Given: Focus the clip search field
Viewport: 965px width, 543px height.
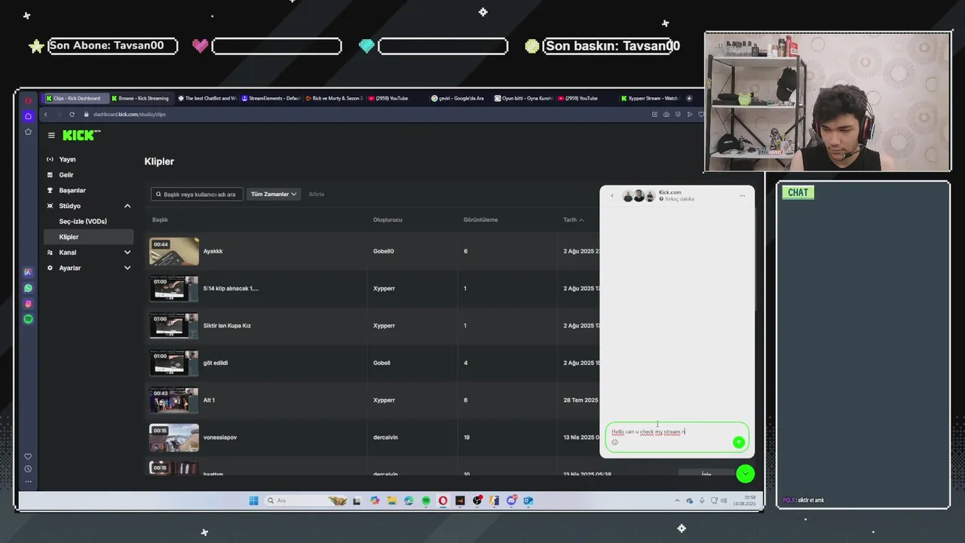Looking at the screenshot, I should (197, 194).
